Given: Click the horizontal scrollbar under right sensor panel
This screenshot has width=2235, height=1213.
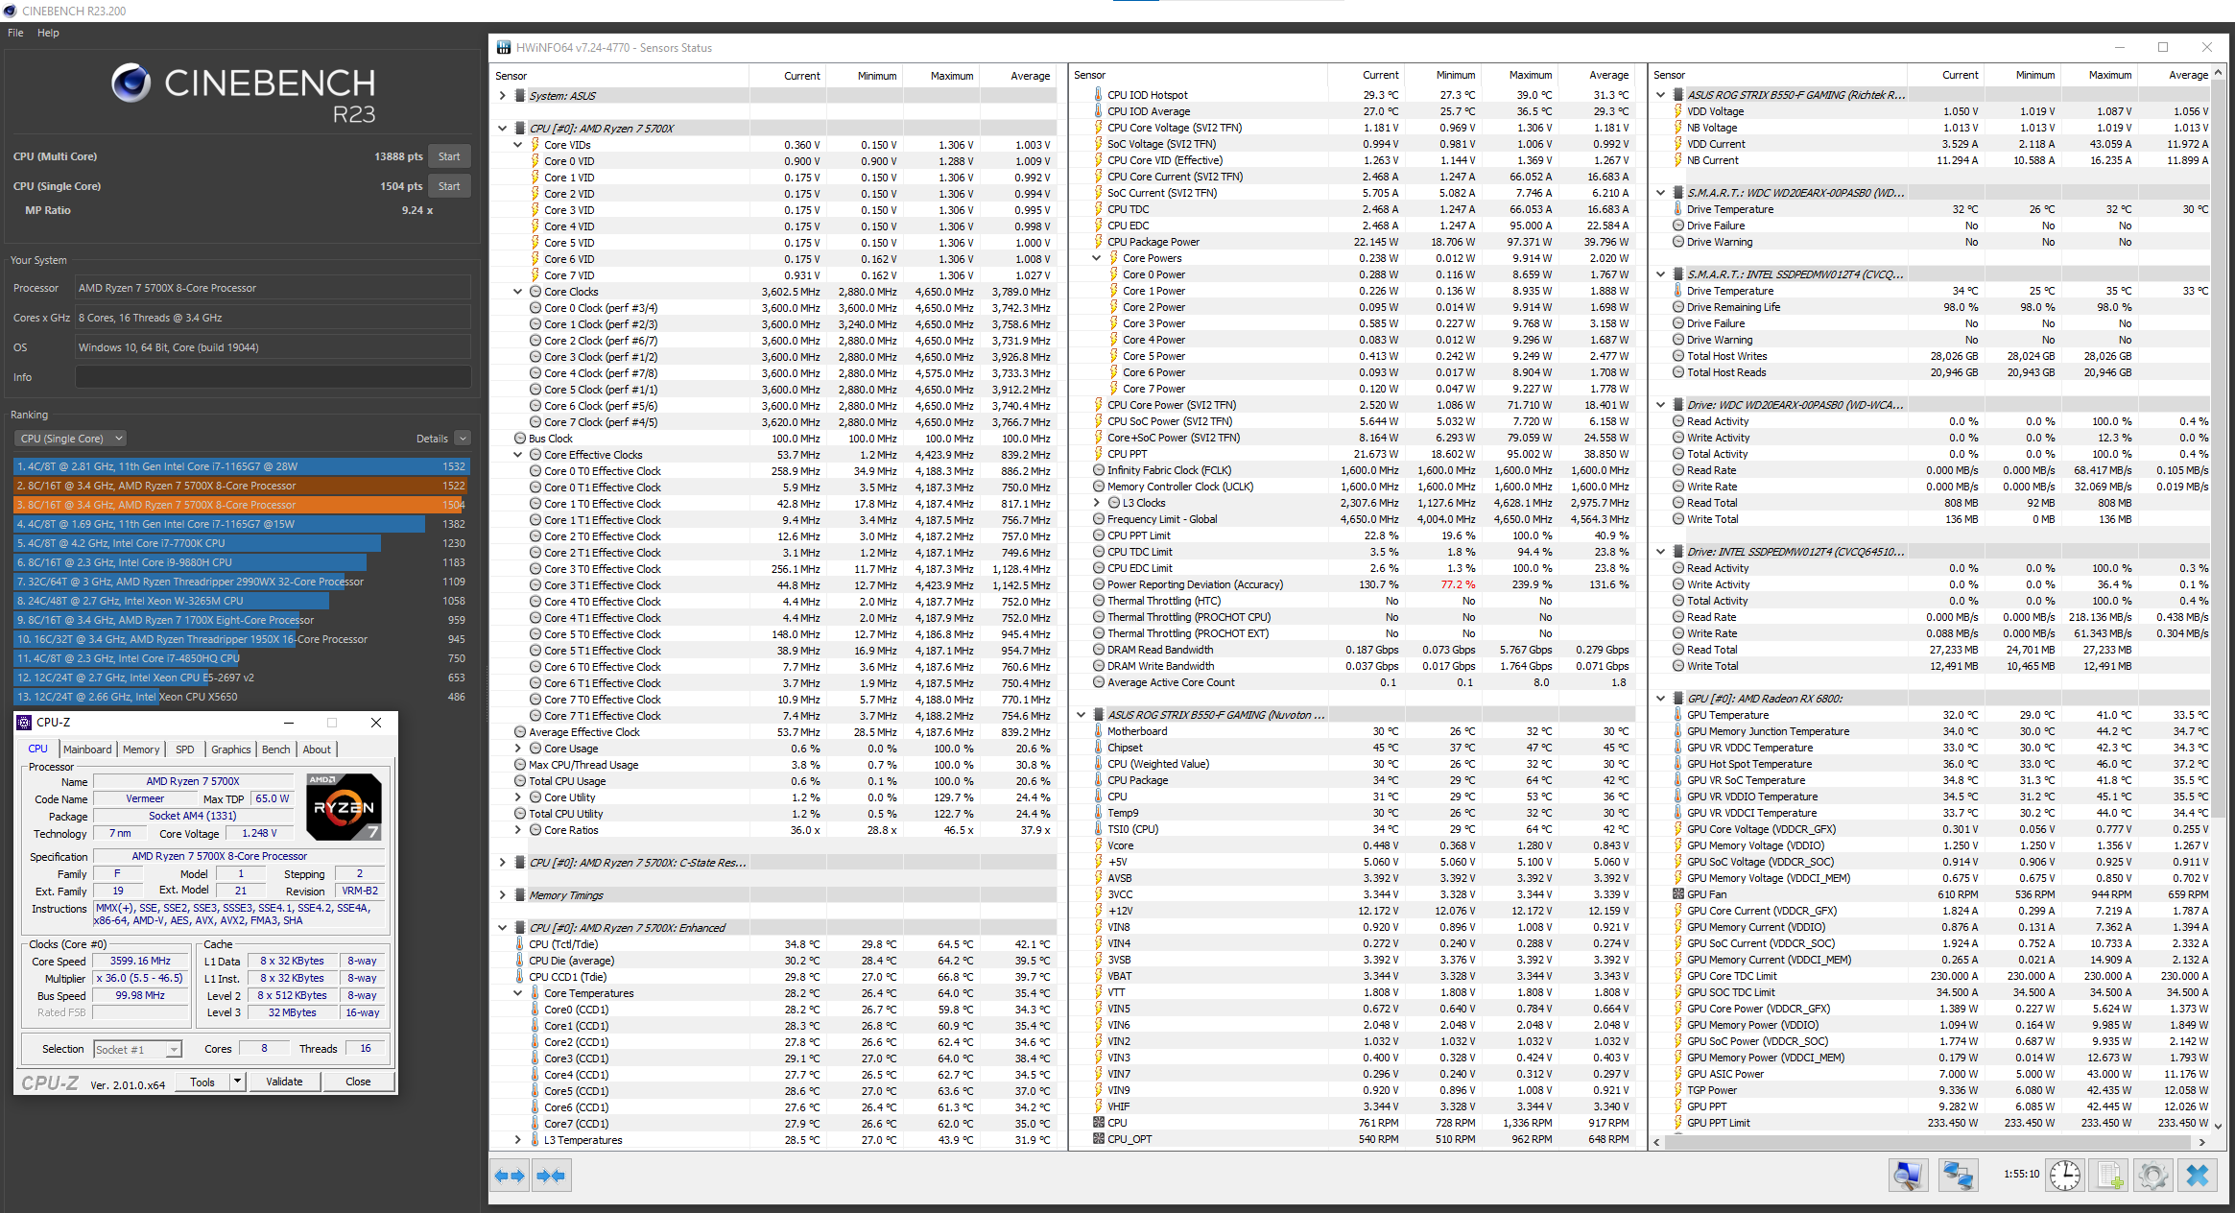Looking at the screenshot, I should coord(1929,1142).
